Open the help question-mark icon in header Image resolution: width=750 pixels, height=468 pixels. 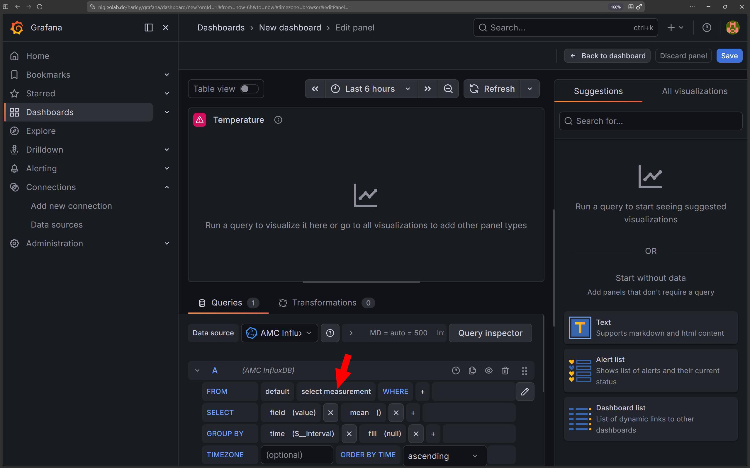tap(707, 28)
